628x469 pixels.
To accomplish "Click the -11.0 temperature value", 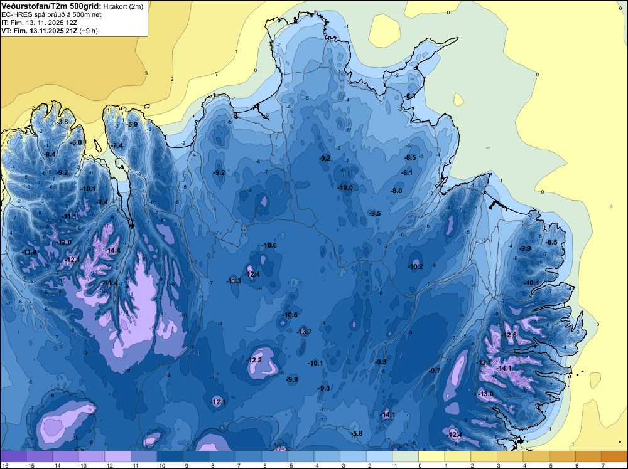I will point(30,252).
